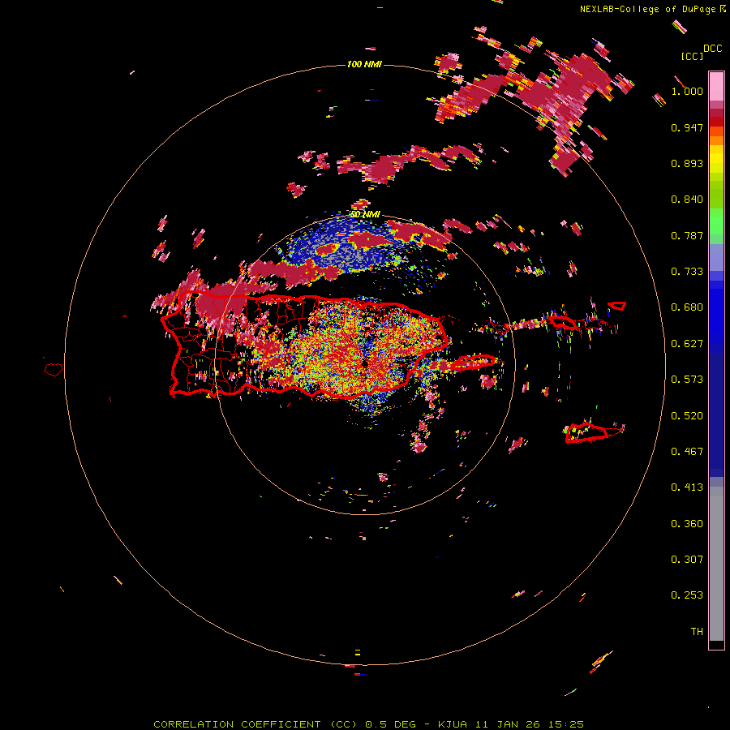Select the 0.467 legend value
This screenshot has height=730, width=730.
pyautogui.click(x=687, y=452)
